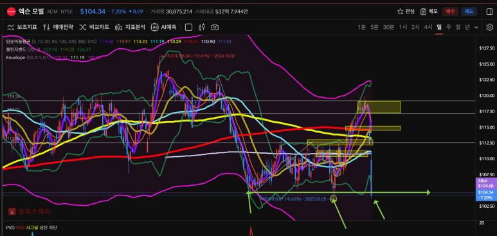Open 매매전략 trading strategy tool

coord(58,27)
